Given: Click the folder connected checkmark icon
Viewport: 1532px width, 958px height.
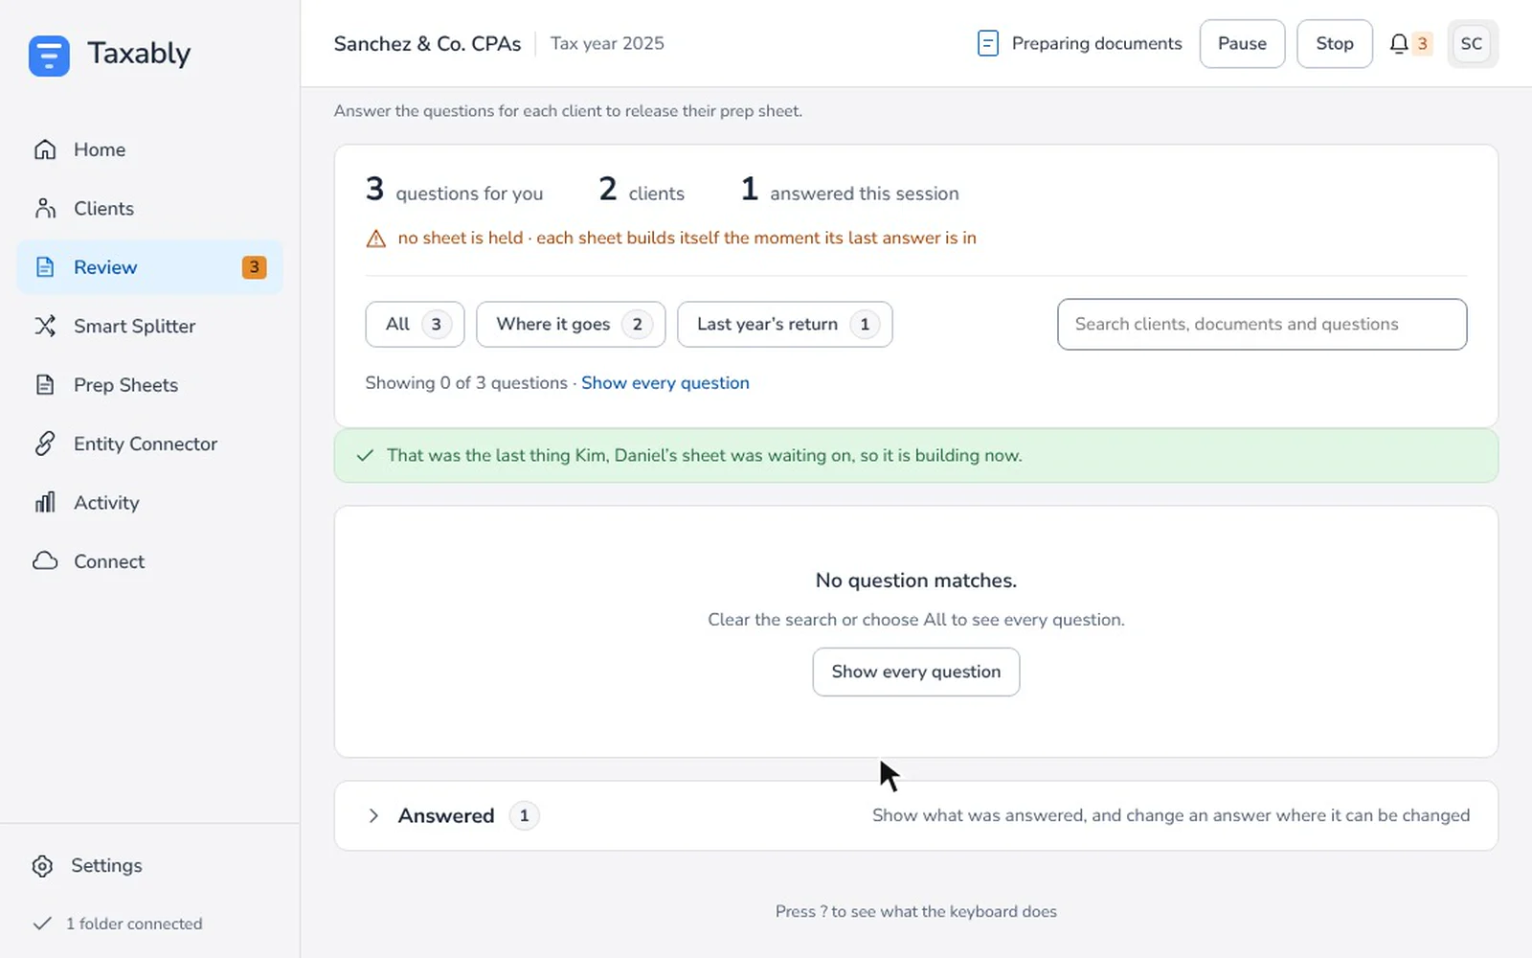Looking at the screenshot, I should pos(42,924).
